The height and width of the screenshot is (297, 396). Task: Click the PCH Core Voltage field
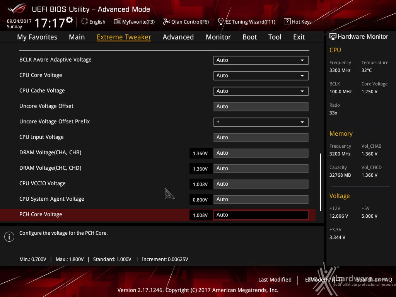(261, 215)
